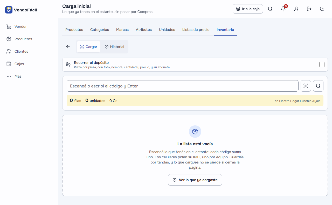
Task: Go to Productos in the sidebar
Action: click(29, 39)
